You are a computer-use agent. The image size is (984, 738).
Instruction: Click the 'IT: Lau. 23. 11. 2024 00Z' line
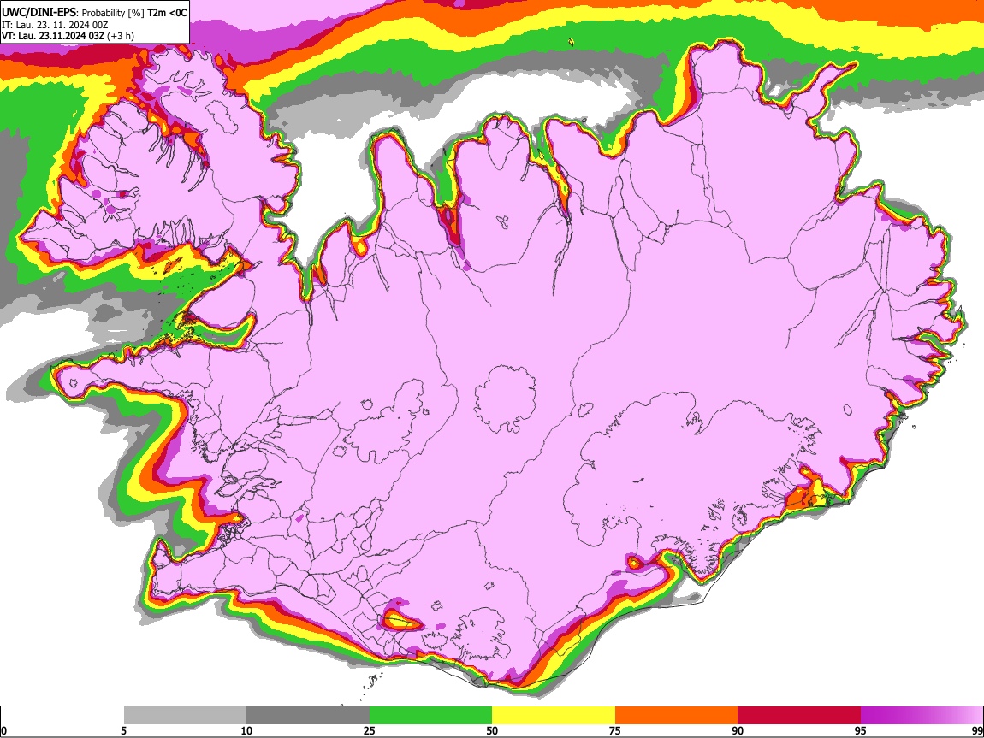click(x=55, y=25)
